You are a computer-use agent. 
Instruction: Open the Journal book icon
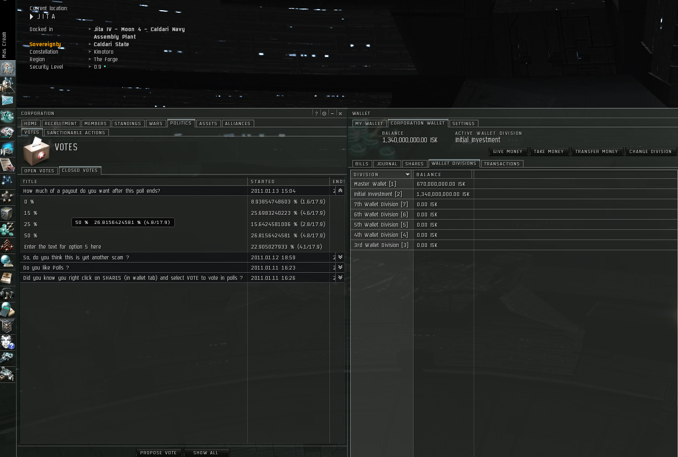click(8, 278)
